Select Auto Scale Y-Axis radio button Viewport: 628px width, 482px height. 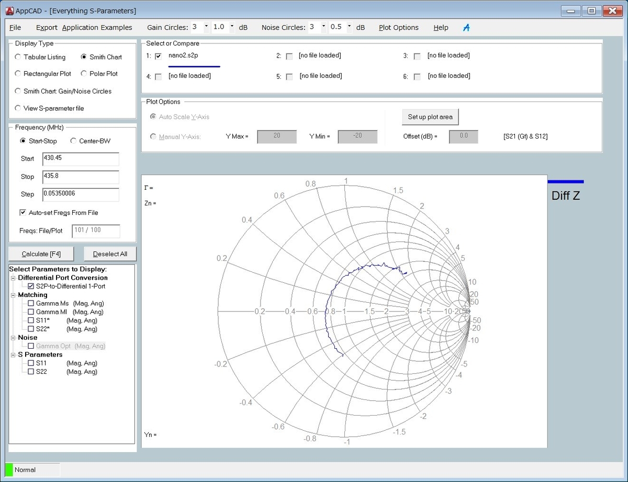click(153, 117)
